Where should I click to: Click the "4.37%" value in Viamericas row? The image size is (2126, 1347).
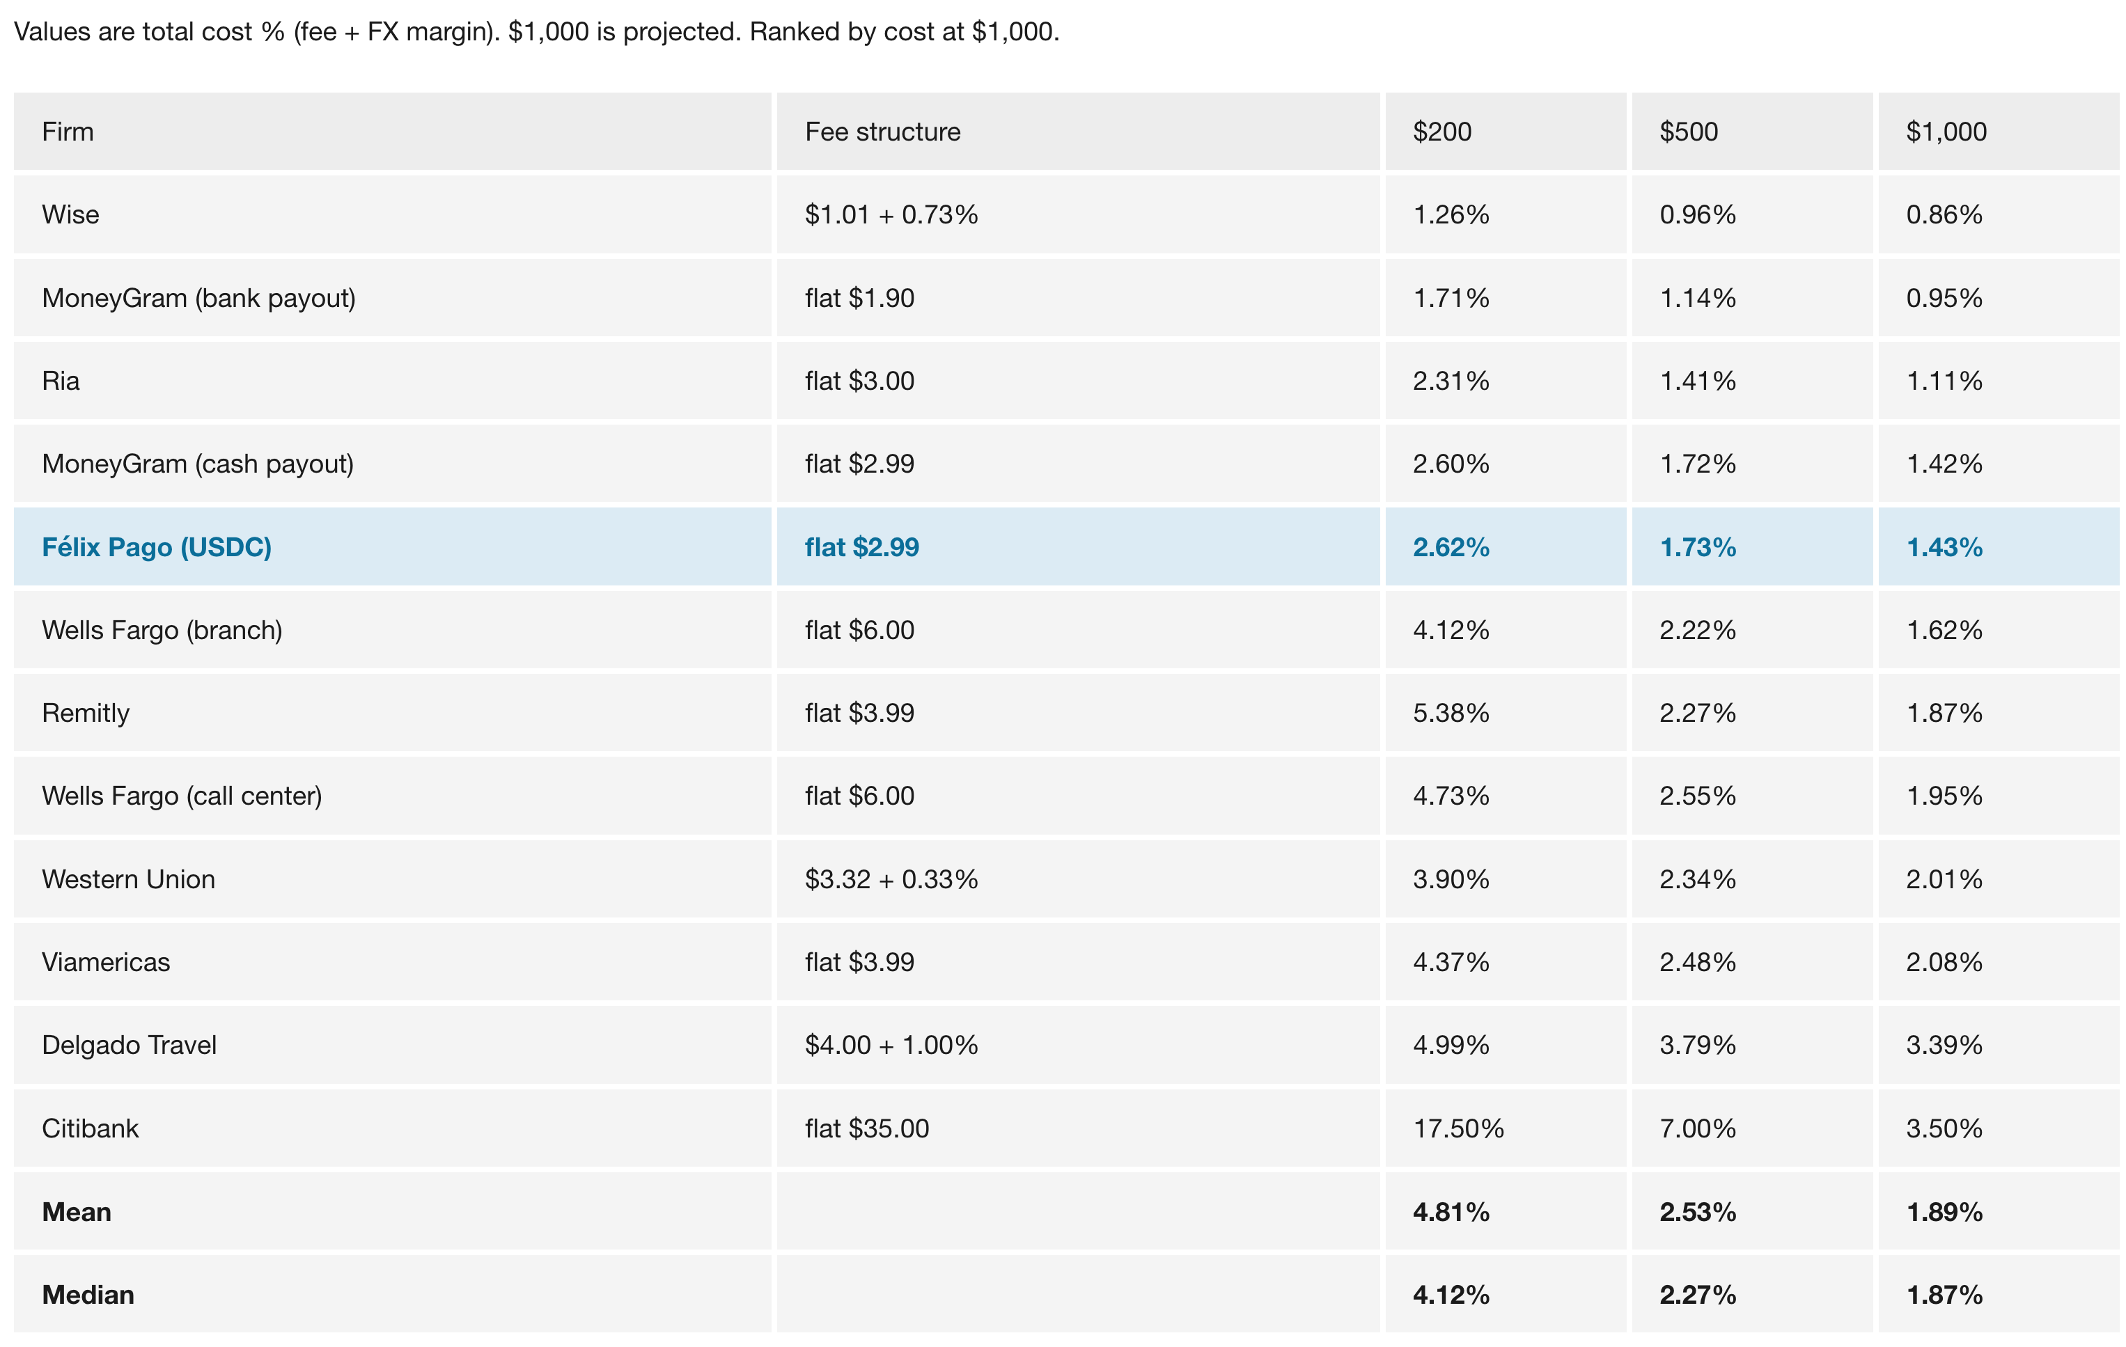(x=1506, y=962)
